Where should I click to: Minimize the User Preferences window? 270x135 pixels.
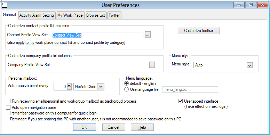pos(239,5)
